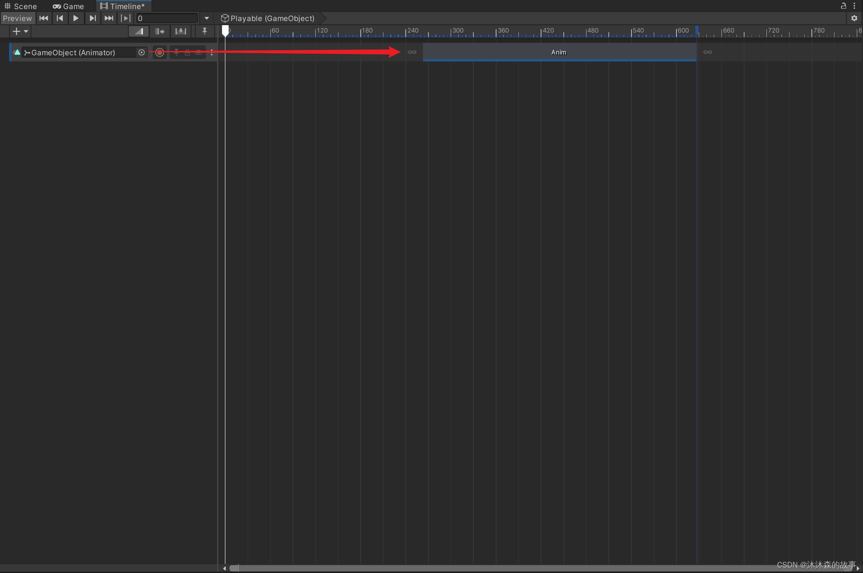Open the track options three-dot menu
The image size is (863, 573).
click(x=212, y=52)
